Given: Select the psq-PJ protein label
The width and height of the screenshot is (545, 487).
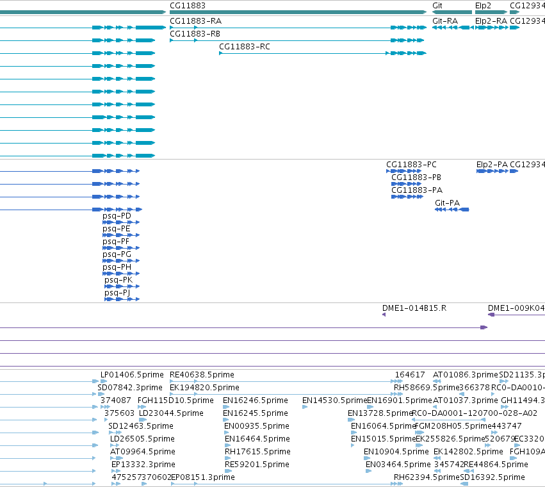Looking at the screenshot, I should tap(117, 293).
